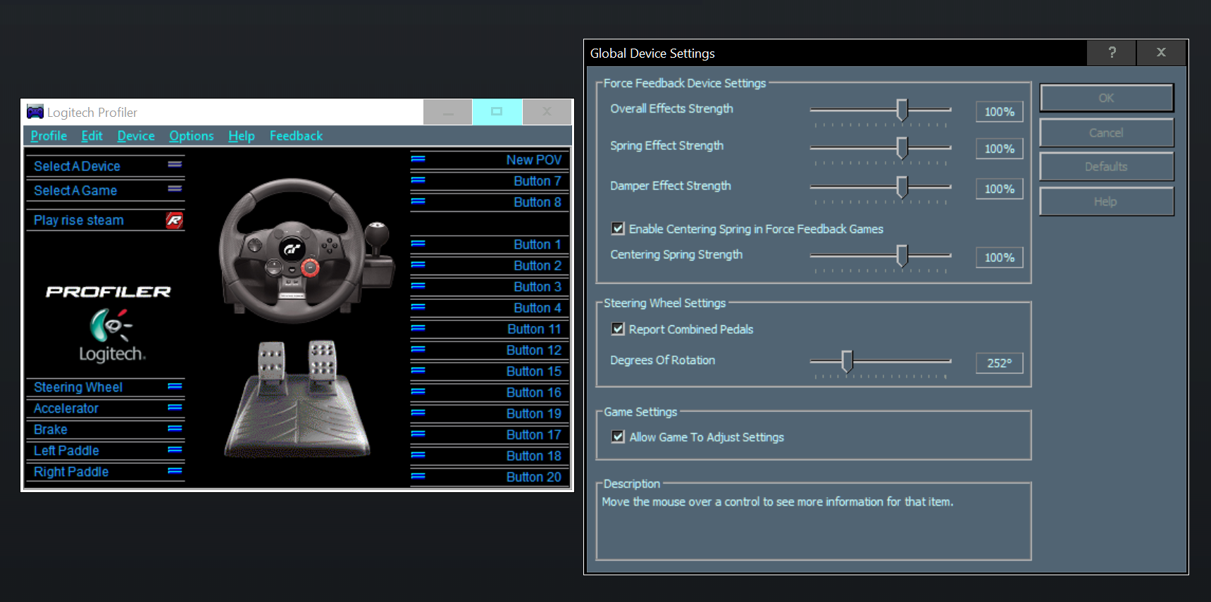Viewport: 1211px width, 602px height.
Task: Click the Right Paddle label
Action: click(x=71, y=472)
